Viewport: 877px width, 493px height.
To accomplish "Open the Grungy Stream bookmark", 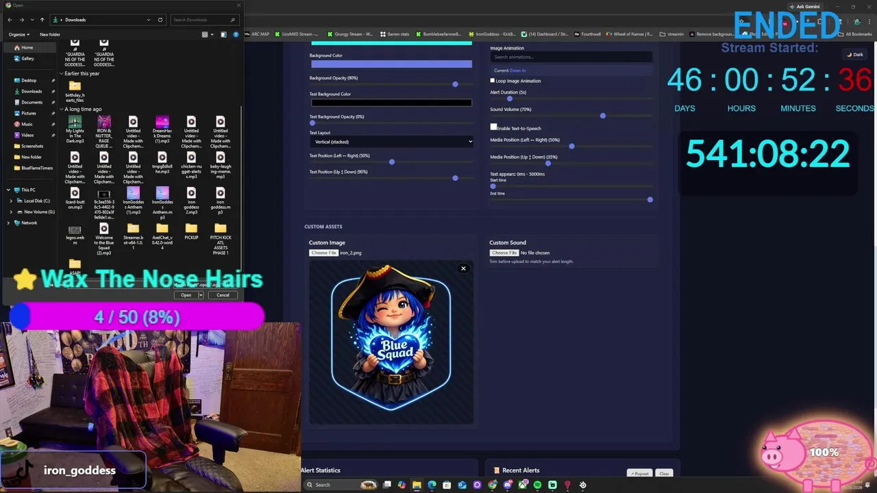I will 350,34.
